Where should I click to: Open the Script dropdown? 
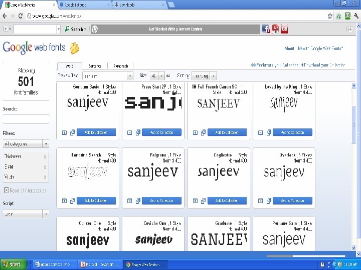26,214
